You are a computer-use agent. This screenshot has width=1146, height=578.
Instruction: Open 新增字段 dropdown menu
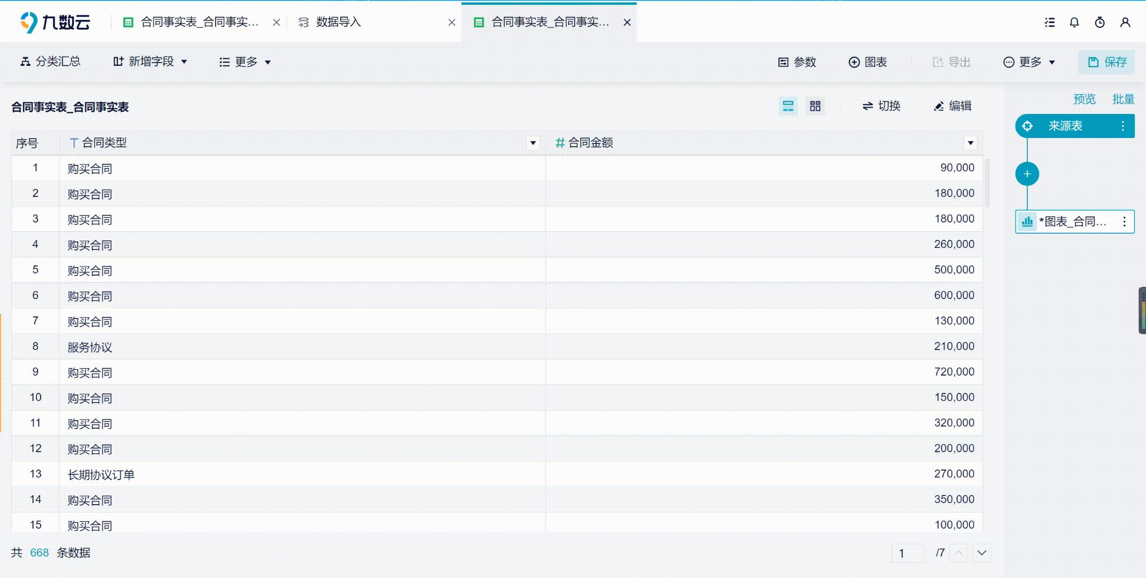(150, 62)
